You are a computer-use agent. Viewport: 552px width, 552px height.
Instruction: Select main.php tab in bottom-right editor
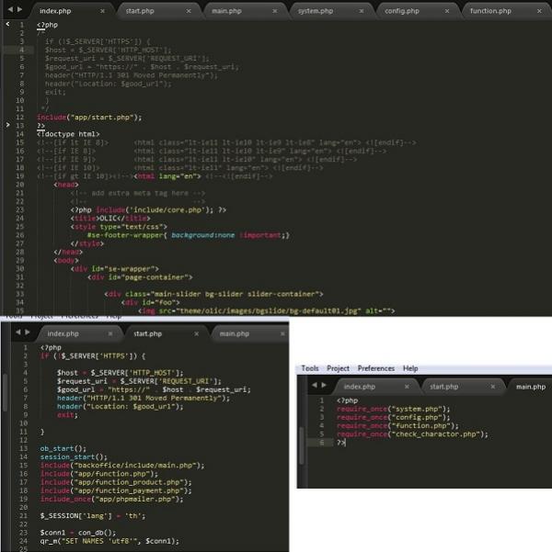coord(531,387)
